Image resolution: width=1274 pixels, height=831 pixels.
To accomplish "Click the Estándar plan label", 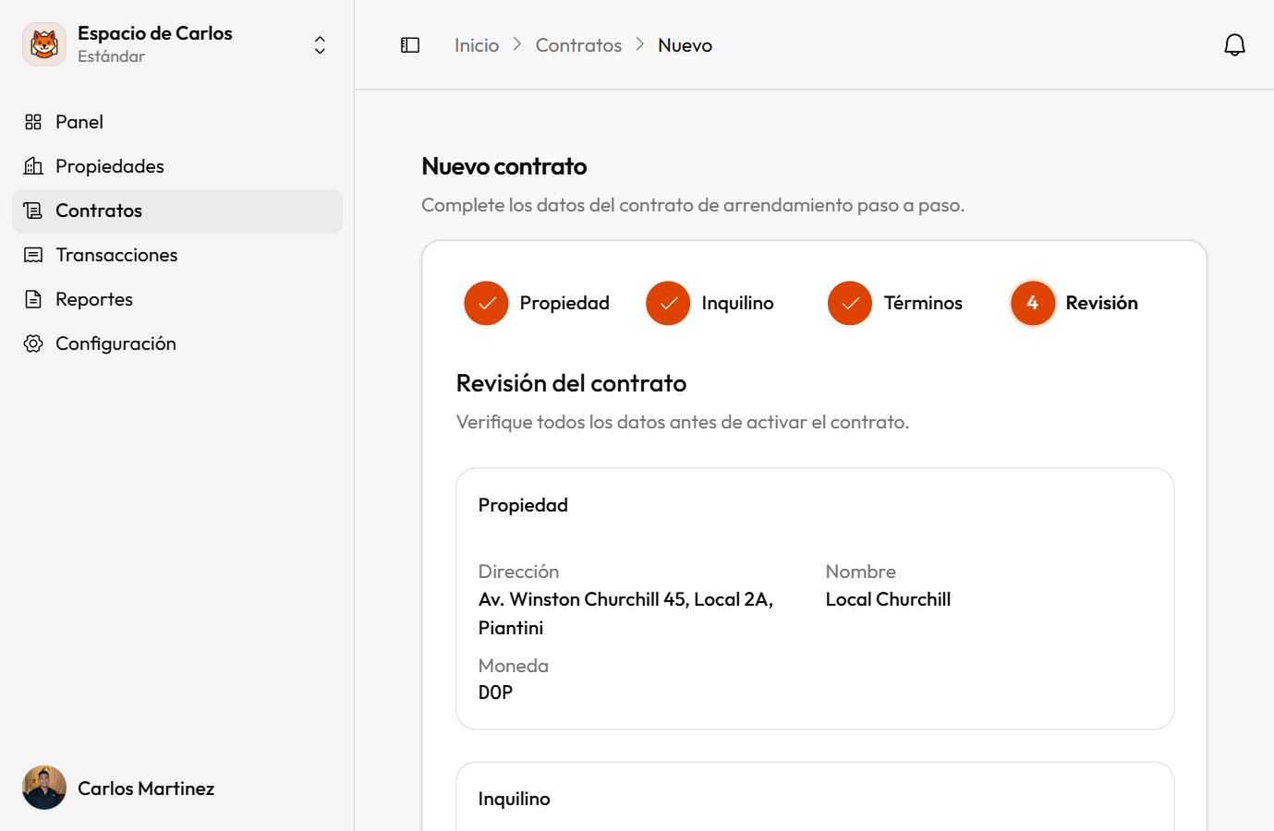I will (x=111, y=56).
